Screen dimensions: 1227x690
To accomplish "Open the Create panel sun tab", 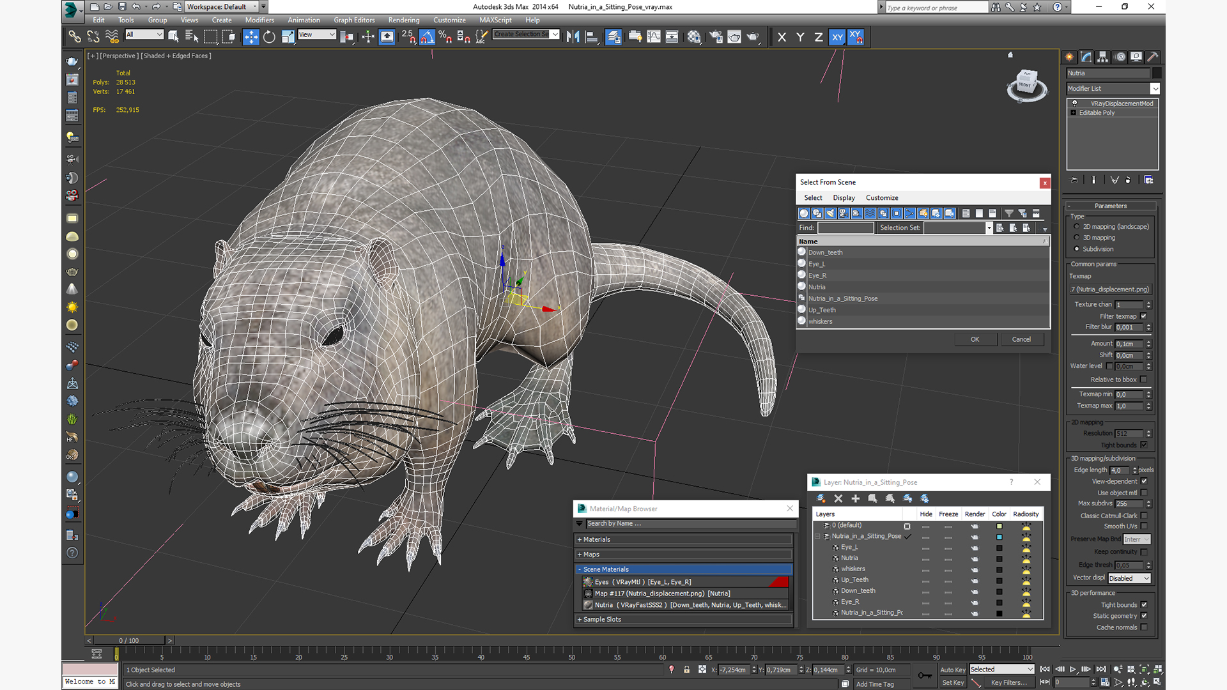I will coord(1070,57).
